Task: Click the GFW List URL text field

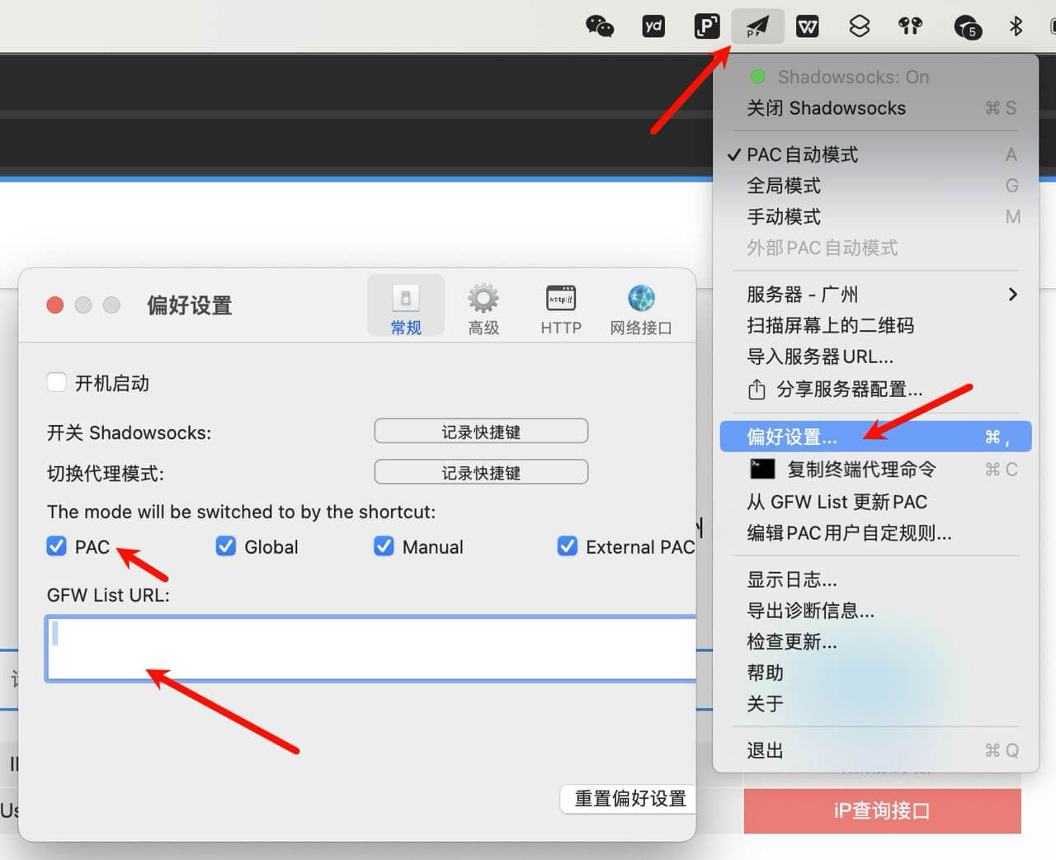Action: 371,649
